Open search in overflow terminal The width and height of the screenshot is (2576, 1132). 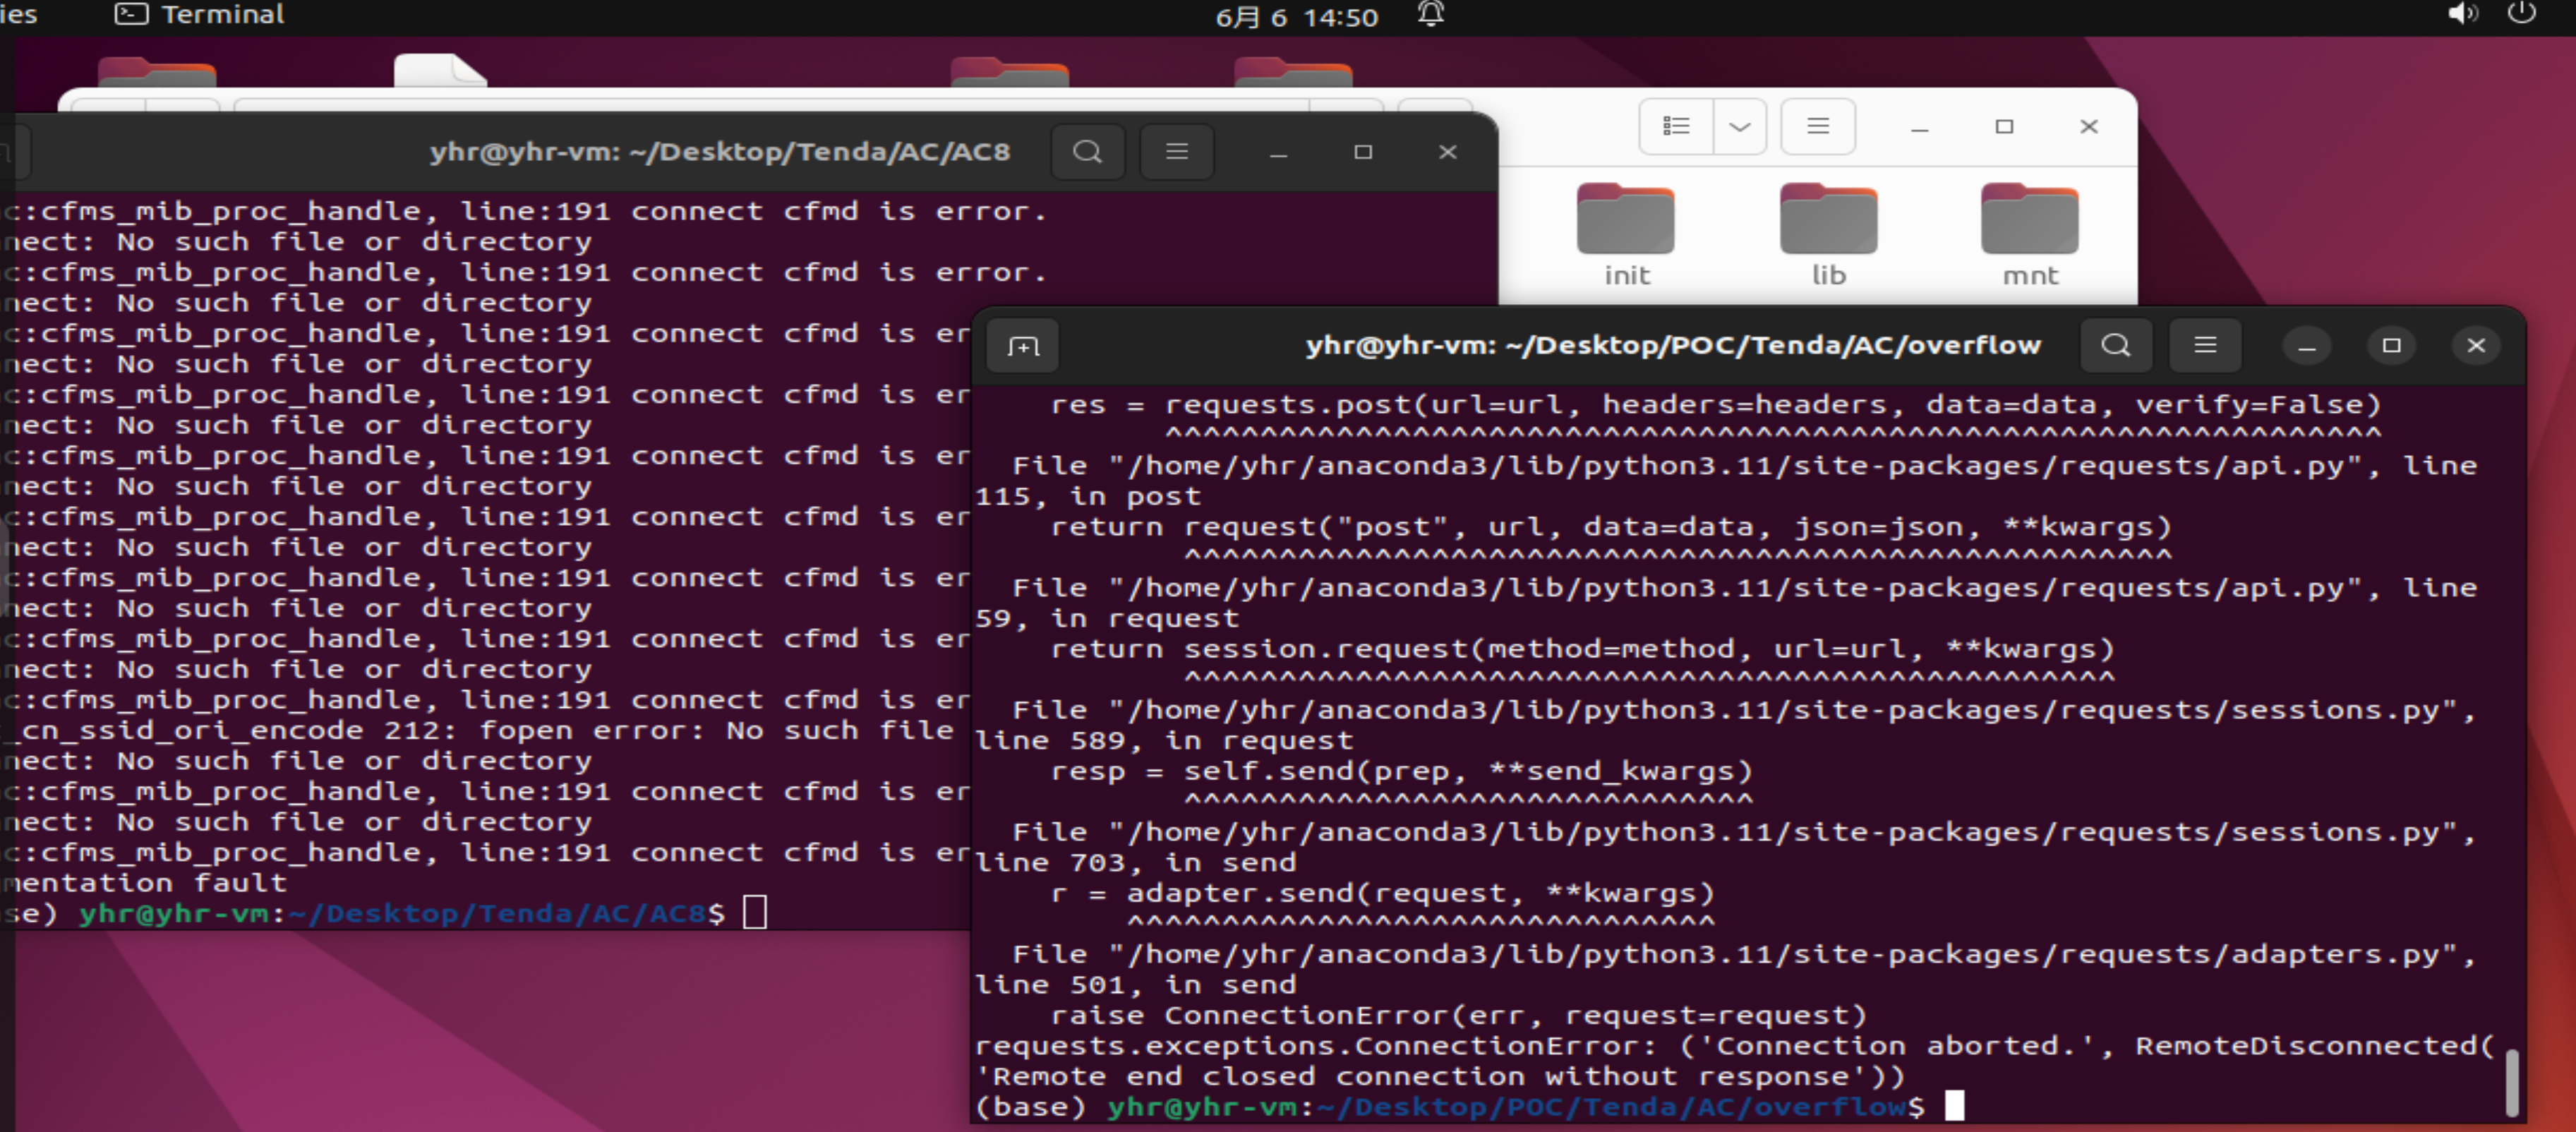[x=2115, y=346]
